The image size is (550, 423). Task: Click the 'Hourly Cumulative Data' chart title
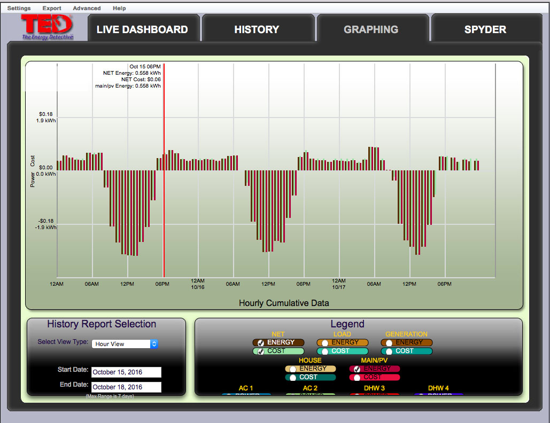[x=284, y=303]
